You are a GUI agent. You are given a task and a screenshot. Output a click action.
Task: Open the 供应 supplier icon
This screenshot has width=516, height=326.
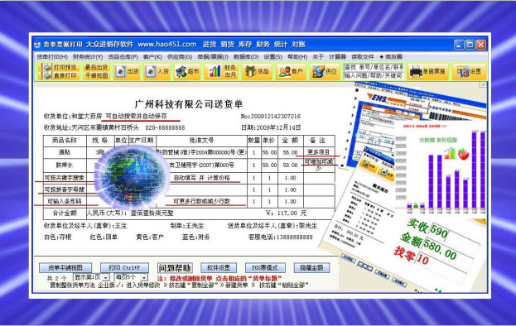pyautogui.click(x=325, y=71)
